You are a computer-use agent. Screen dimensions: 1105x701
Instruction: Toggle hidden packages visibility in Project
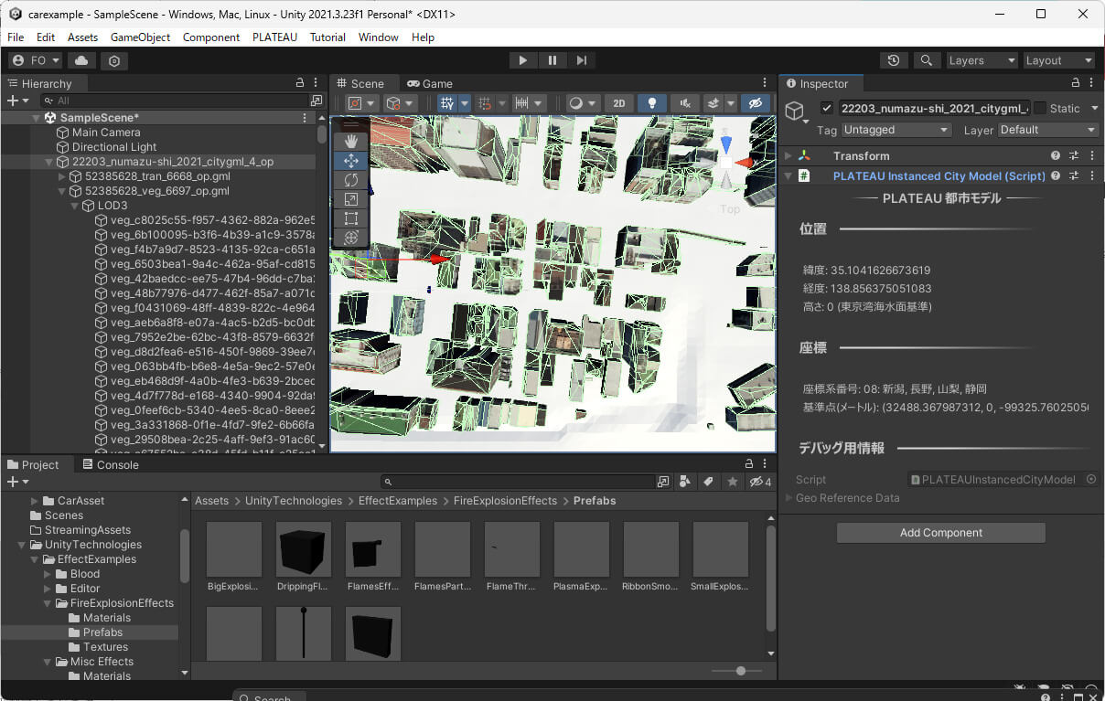(x=760, y=482)
